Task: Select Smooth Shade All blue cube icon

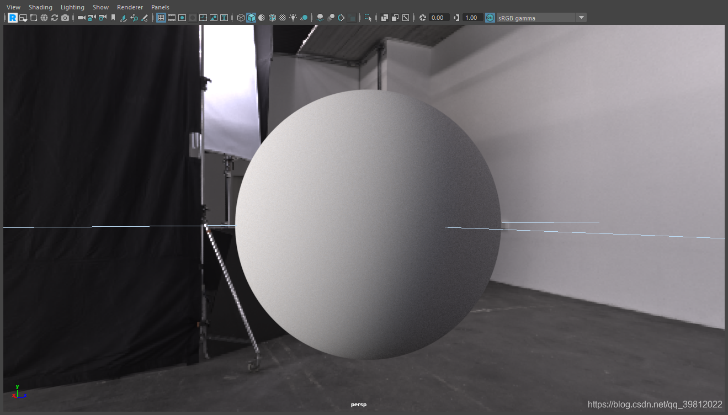Action: click(x=251, y=18)
